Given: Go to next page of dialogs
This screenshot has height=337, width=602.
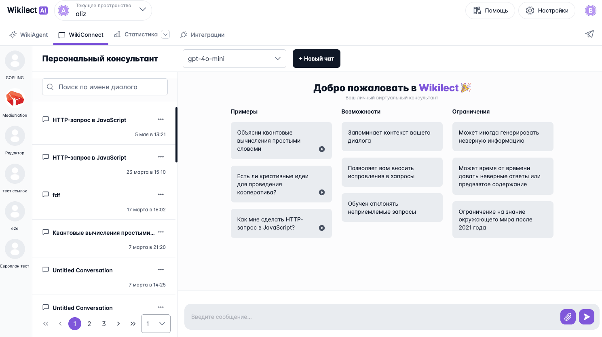Looking at the screenshot, I should tap(118, 324).
